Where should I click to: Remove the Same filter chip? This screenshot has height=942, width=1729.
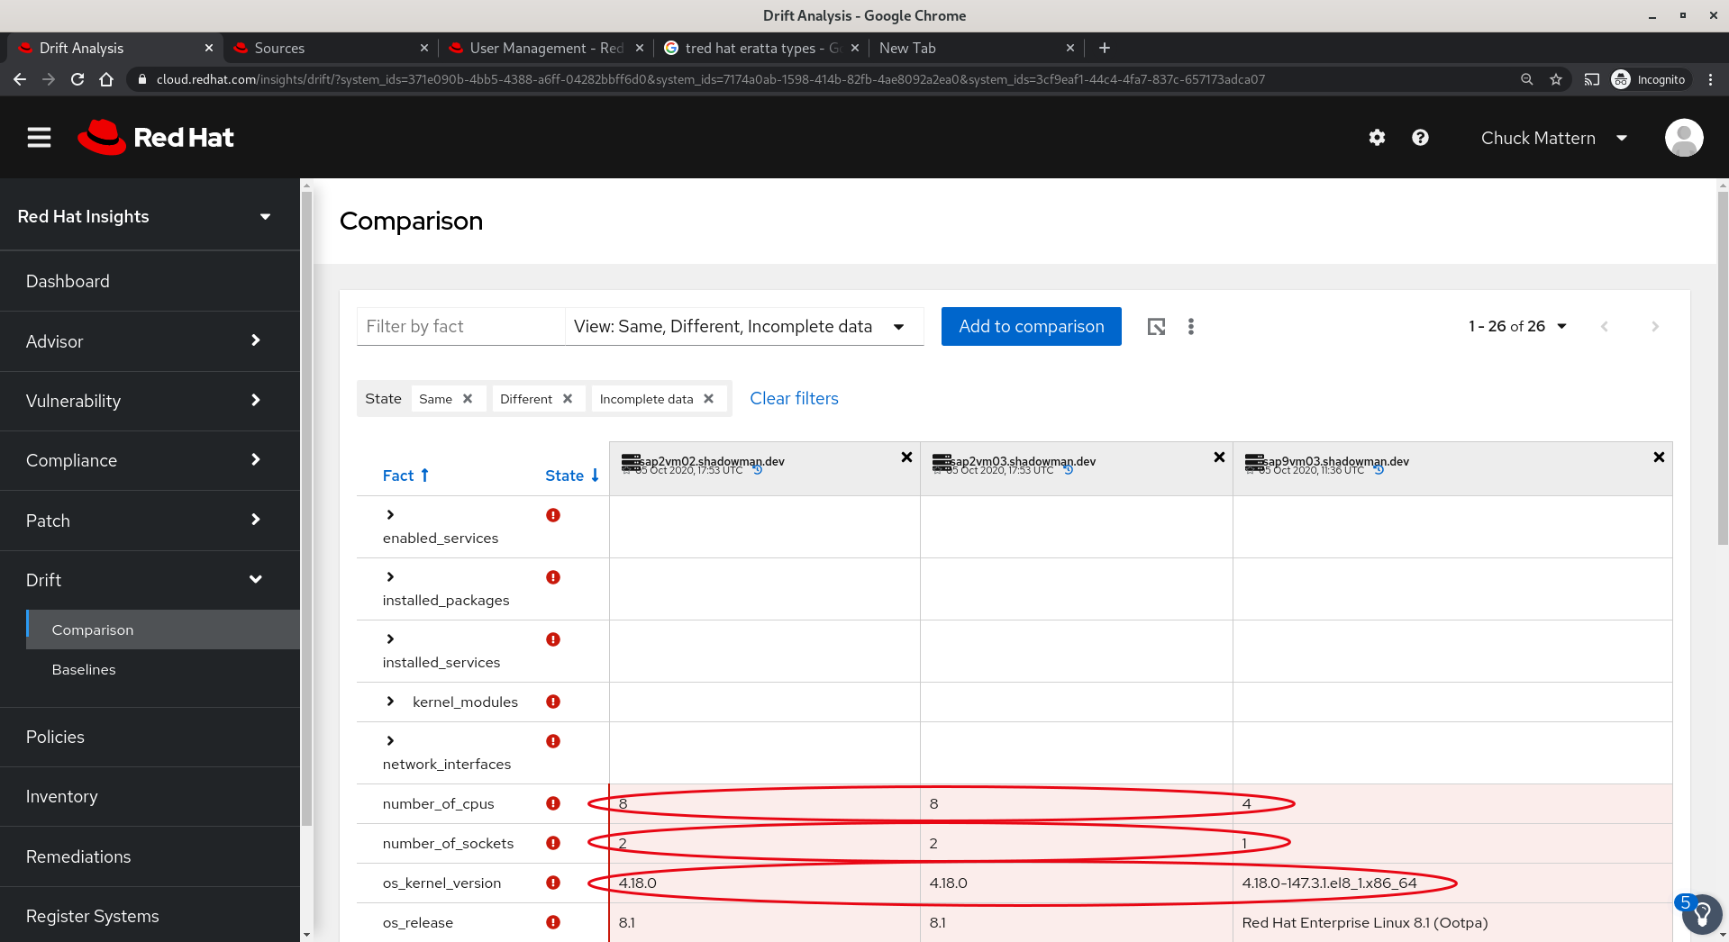(x=468, y=399)
